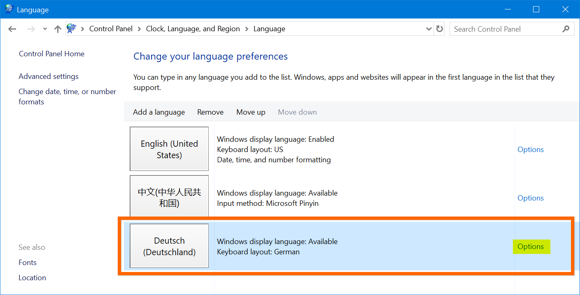Viewport: 580px width, 295px height.
Task: Go to Clock, Language, and Region breadcrumb
Action: click(x=193, y=29)
